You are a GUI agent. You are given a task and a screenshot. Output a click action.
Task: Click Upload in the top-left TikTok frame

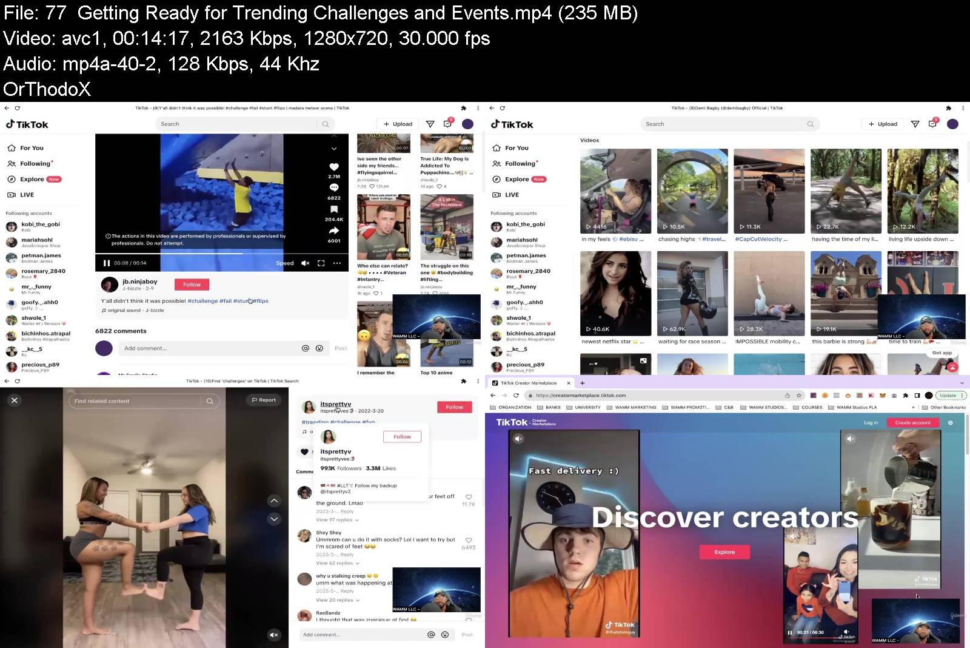click(x=398, y=124)
